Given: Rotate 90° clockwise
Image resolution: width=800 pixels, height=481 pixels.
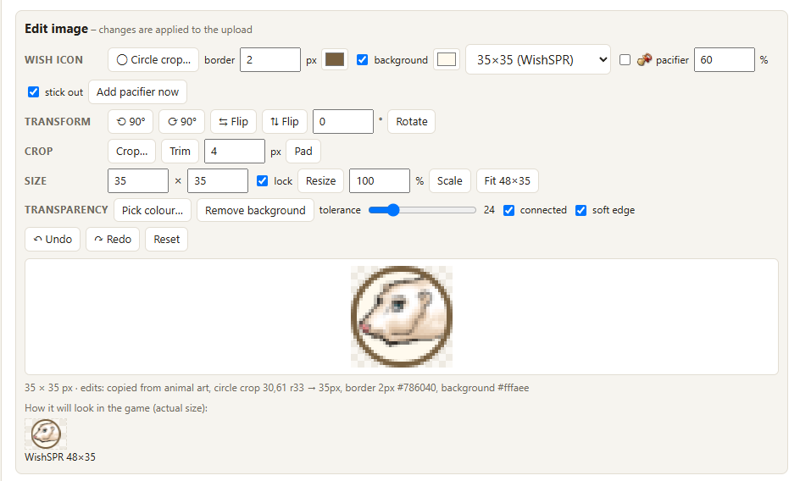Looking at the screenshot, I should 181,121.
